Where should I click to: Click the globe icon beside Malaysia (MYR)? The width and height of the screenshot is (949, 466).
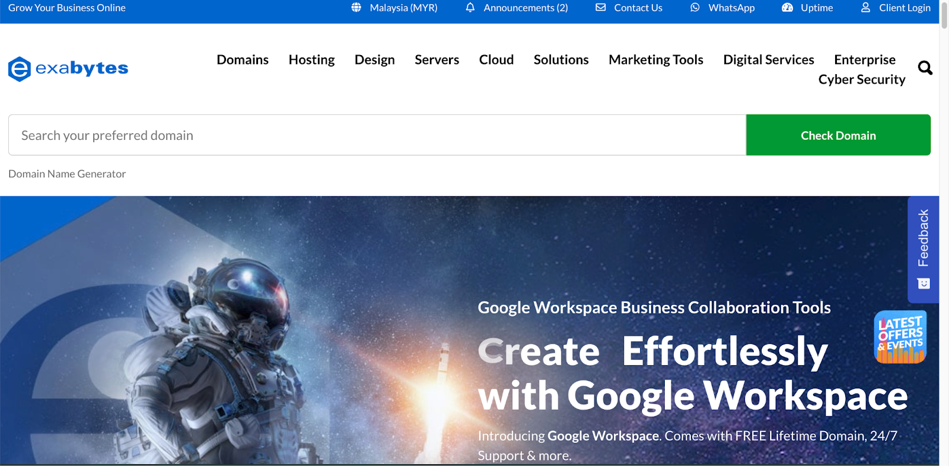tap(356, 8)
